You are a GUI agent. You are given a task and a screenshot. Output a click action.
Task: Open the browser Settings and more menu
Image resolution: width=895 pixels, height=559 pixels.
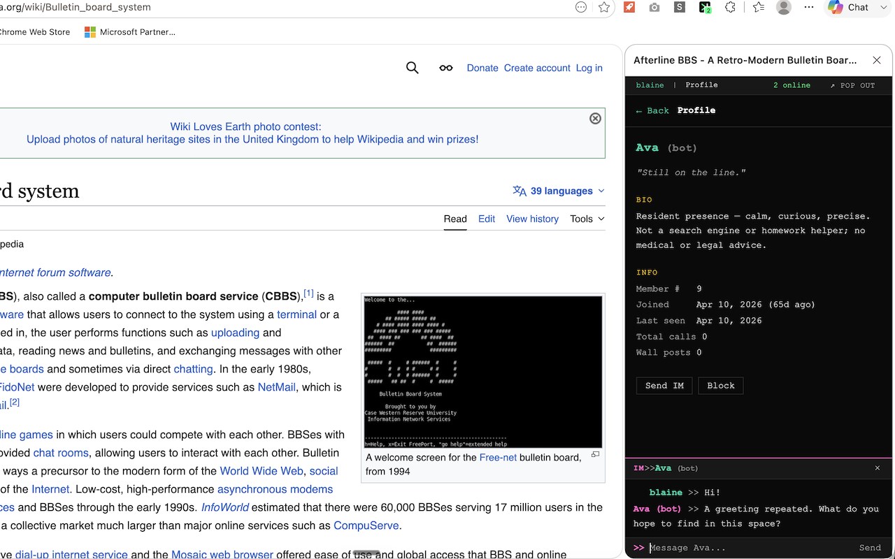coord(809,7)
